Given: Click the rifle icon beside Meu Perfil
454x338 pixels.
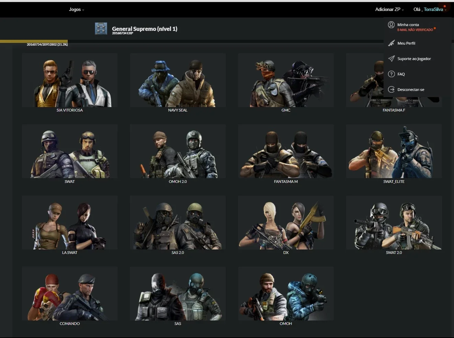Looking at the screenshot, I should pyautogui.click(x=391, y=43).
